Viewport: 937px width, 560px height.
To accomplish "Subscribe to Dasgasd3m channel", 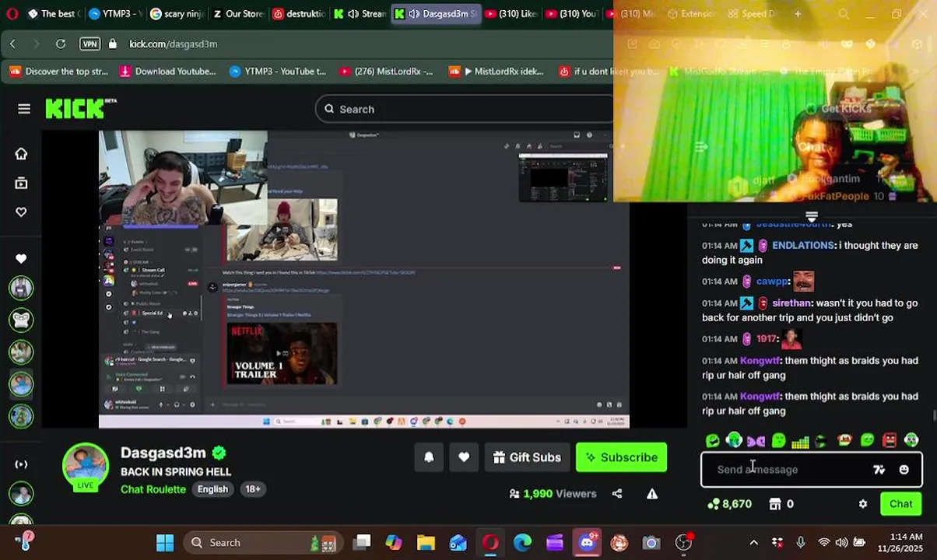I will coord(621,457).
